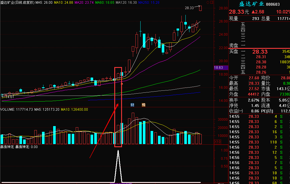The height and width of the screenshot is (184, 290).
Task: Click the 14:56 tick with volume 7
Action: pos(259,163)
